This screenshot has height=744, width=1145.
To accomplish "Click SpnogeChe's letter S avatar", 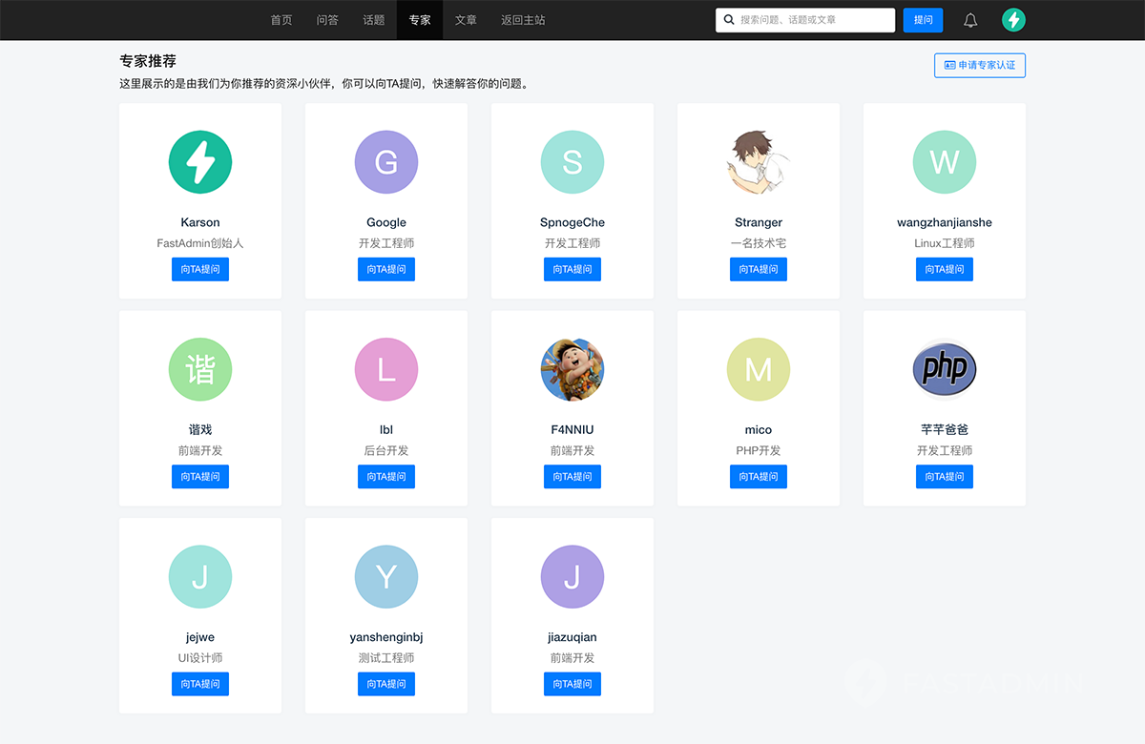I will click(x=572, y=162).
